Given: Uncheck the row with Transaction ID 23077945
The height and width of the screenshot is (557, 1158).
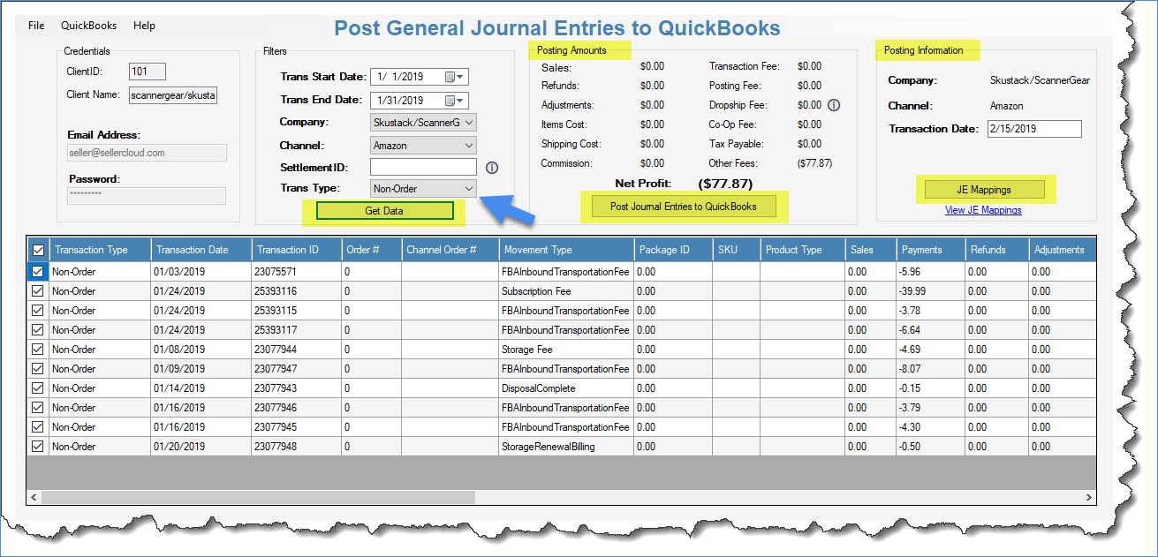Looking at the screenshot, I should click(38, 427).
